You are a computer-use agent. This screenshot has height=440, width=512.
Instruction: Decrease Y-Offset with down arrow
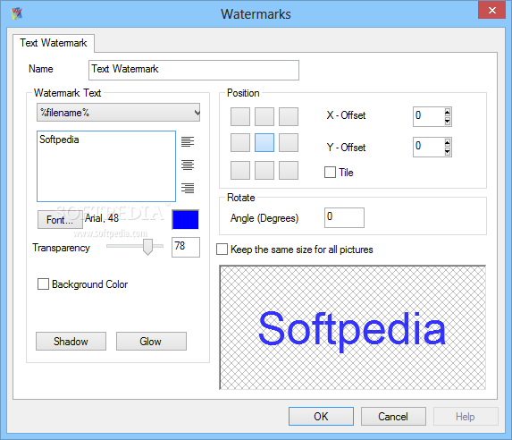coord(448,152)
